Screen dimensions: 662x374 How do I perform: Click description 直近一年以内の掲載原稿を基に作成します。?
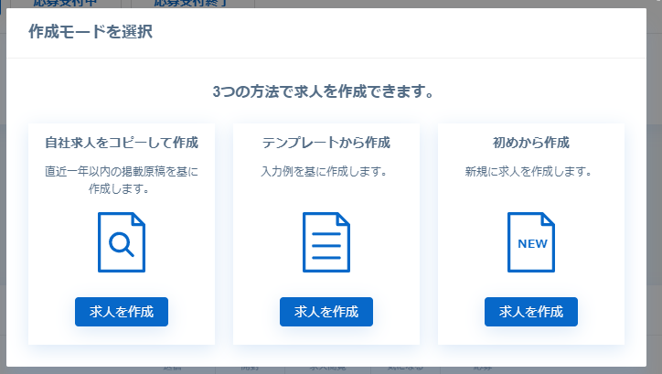122,180
